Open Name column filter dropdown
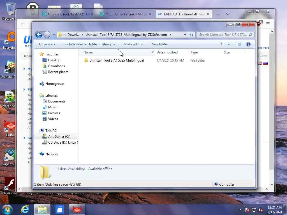Screen dimensions: 287x215 coord(152,52)
